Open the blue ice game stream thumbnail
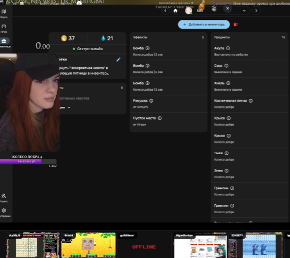The image size is (290, 258). click(x=256, y=245)
